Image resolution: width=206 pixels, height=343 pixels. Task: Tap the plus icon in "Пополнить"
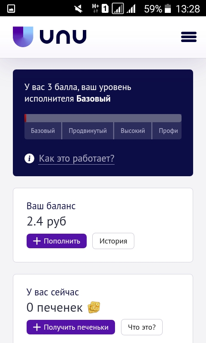pos(37,241)
